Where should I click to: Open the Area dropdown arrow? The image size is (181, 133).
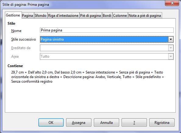tap(171, 56)
